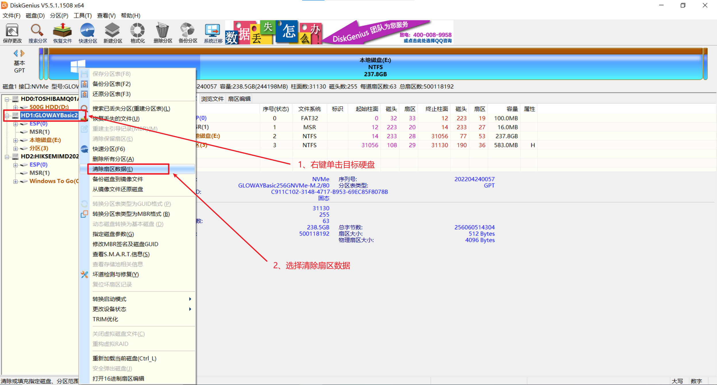
Task: Toggle the 数字 indicator in status bar
Action: 696,381
